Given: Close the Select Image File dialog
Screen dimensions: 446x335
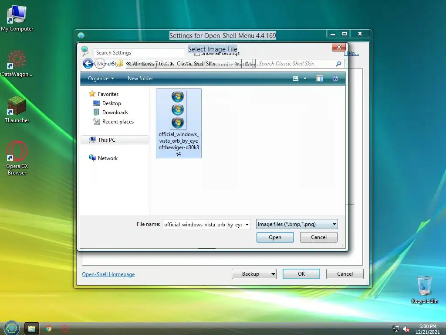Looking at the screenshot, I should (339, 47).
